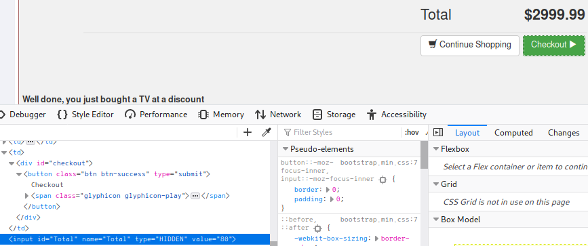588x246 pixels.
Task: Switch to the Changes tab
Action: point(564,133)
